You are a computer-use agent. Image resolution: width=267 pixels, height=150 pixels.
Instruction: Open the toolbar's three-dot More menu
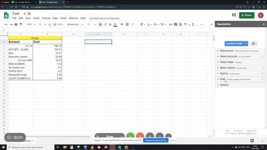(x=202, y=25)
